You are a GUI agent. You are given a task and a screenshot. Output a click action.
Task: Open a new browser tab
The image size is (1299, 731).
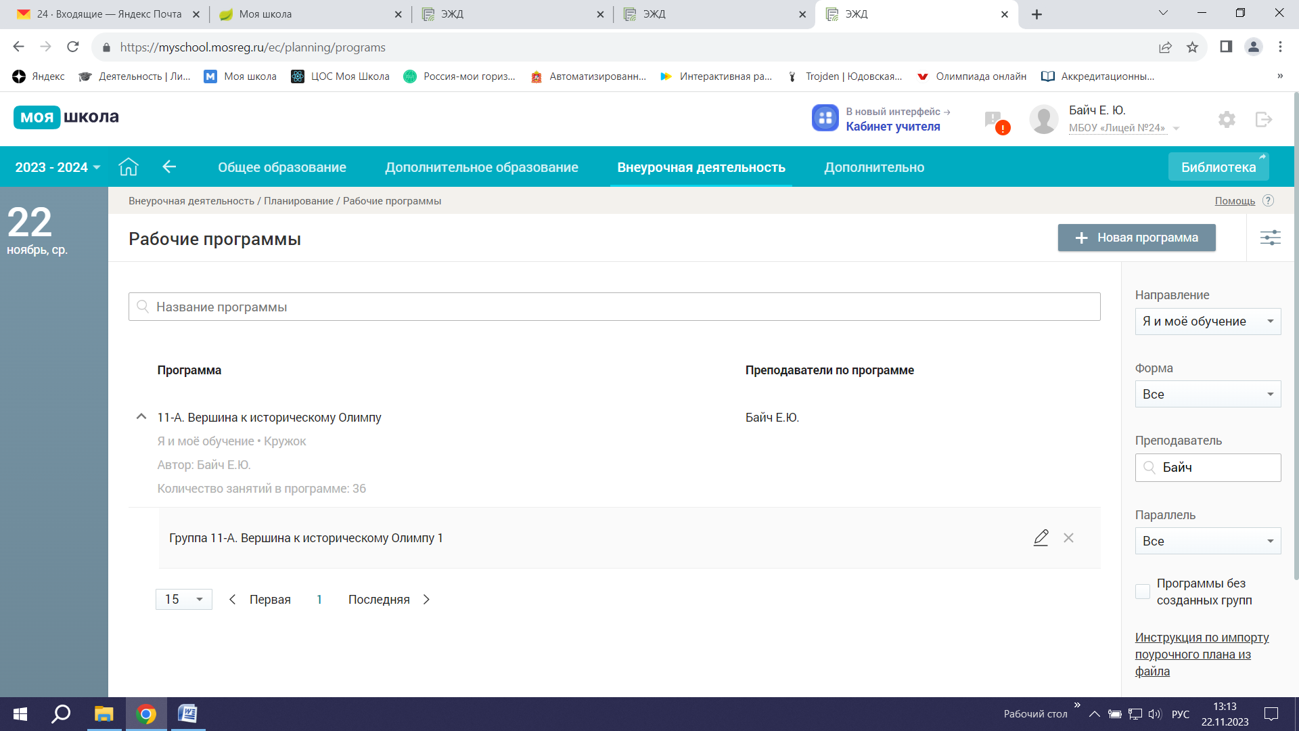coord(1036,14)
